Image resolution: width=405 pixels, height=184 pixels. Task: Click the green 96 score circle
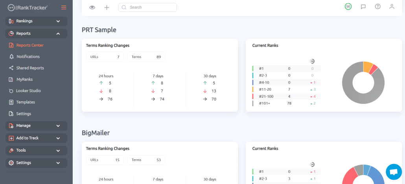click(x=348, y=7)
